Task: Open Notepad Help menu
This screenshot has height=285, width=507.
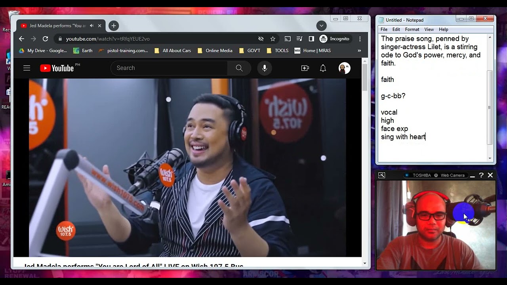Action: point(444,29)
